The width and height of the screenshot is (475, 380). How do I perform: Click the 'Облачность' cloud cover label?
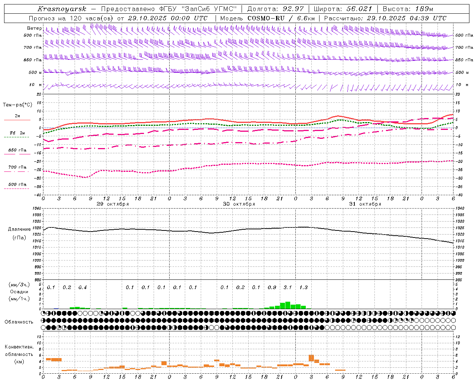point(19,322)
